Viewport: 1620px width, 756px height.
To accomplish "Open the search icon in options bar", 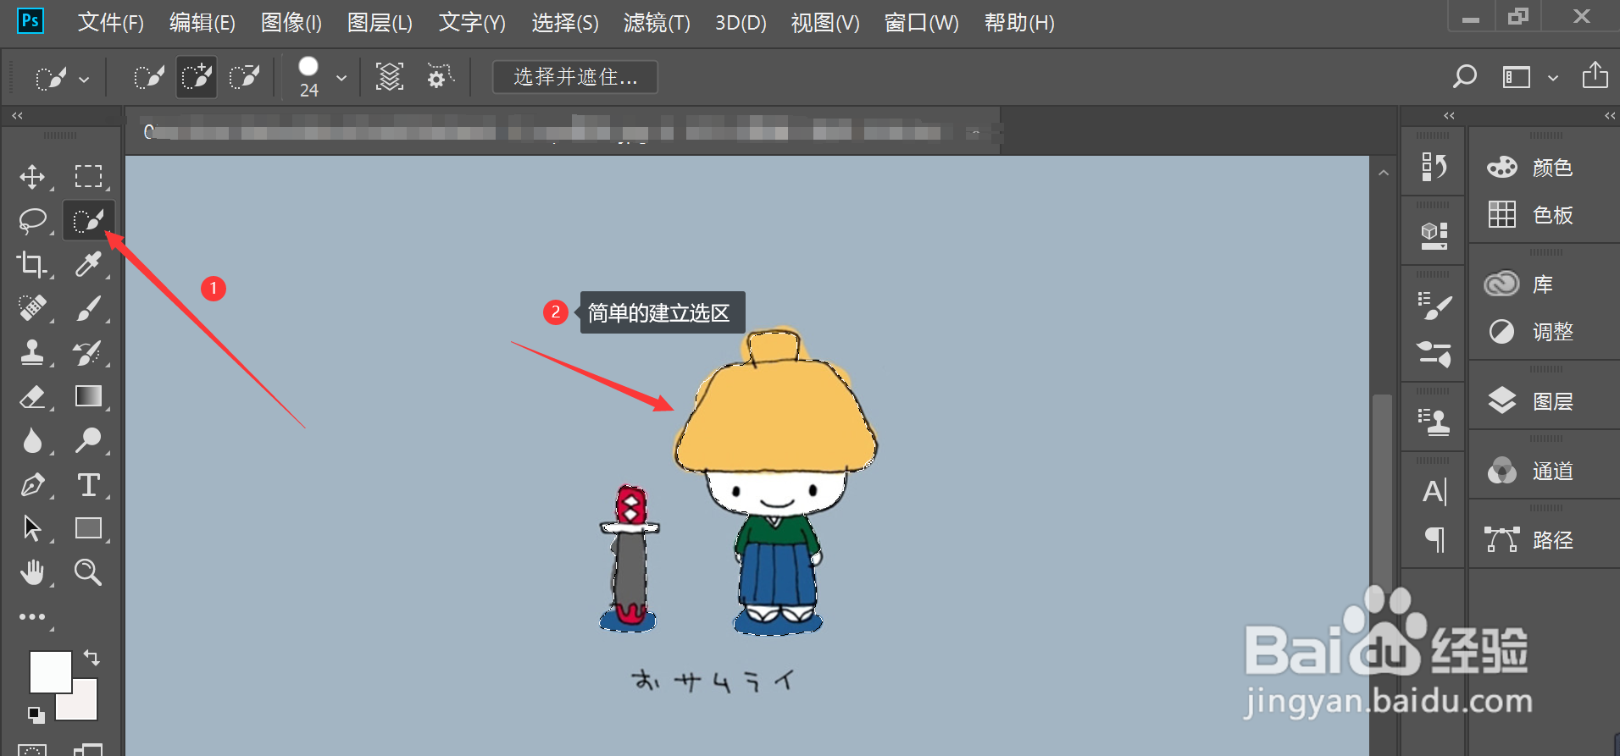I will click(x=1465, y=77).
